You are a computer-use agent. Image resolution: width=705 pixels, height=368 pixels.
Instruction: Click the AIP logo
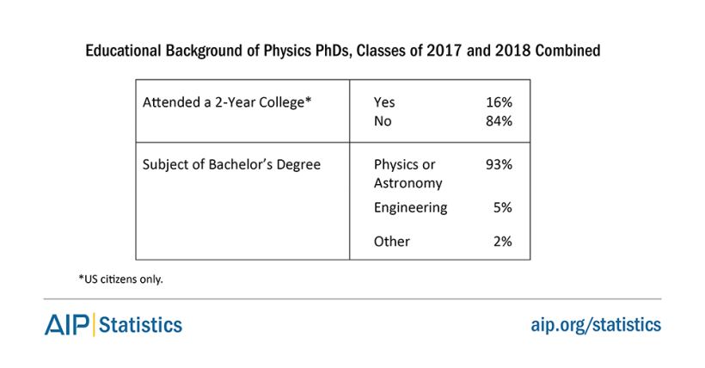[x=68, y=325]
